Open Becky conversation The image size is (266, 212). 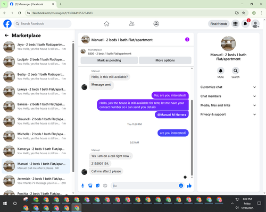coord(36,77)
